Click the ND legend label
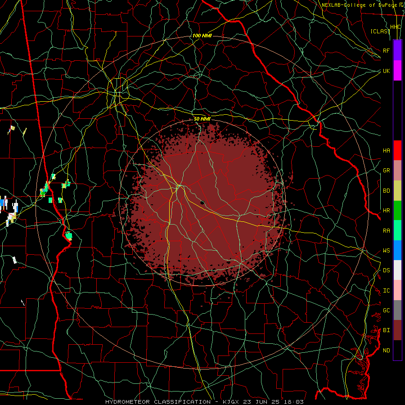This screenshot has width=405, height=405. tap(386, 351)
